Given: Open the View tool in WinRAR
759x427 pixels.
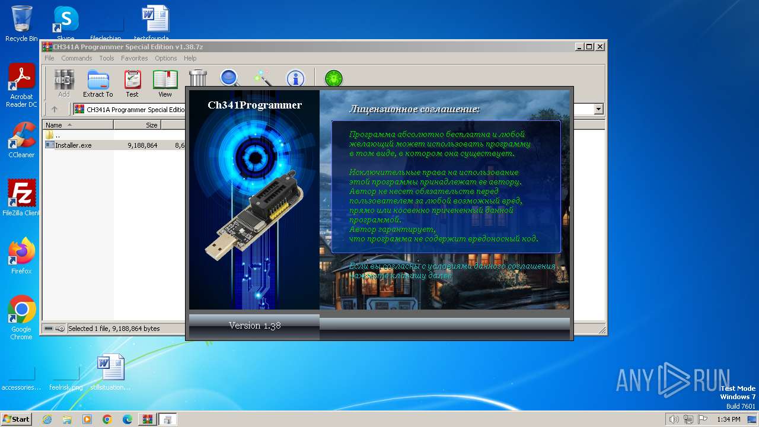Looking at the screenshot, I should 165,84.
